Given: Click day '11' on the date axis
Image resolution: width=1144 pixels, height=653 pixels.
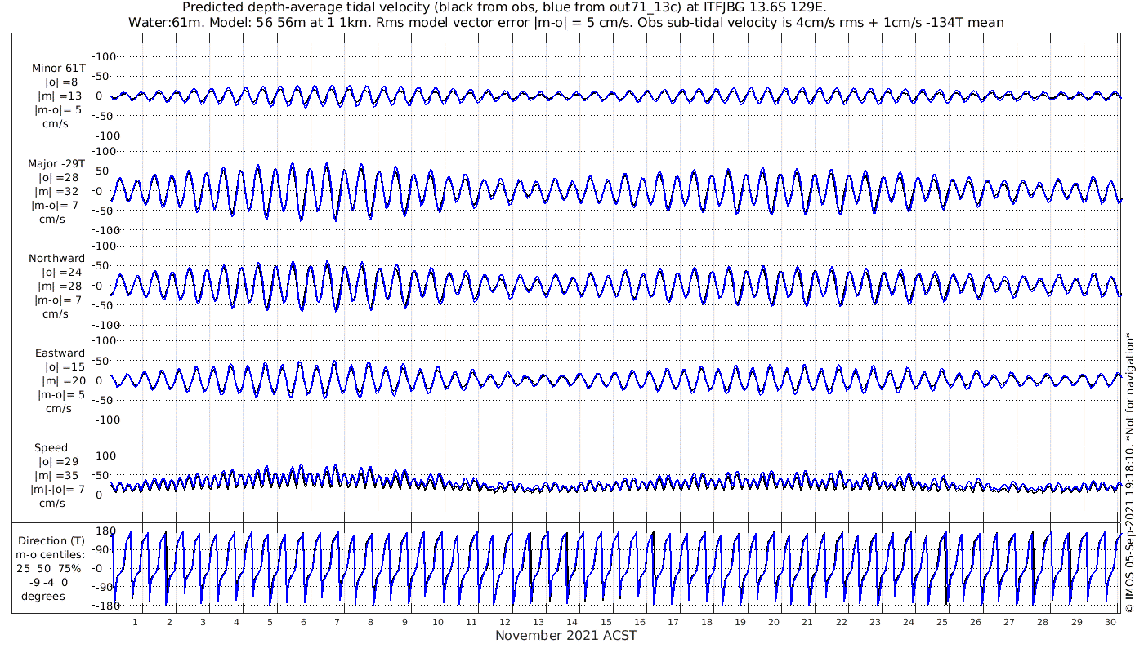Looking at the screenshot, I should (x=471, y=622).
